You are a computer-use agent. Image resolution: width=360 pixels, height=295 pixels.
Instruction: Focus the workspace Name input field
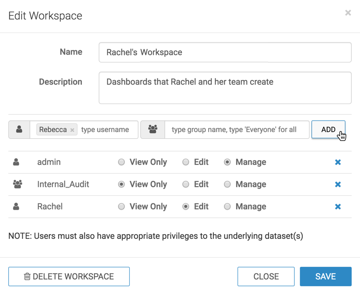click(225, 52)
